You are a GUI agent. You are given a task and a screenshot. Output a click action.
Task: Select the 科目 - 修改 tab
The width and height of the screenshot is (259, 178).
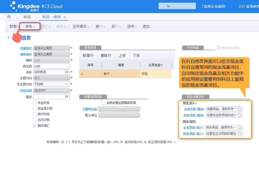52,17
